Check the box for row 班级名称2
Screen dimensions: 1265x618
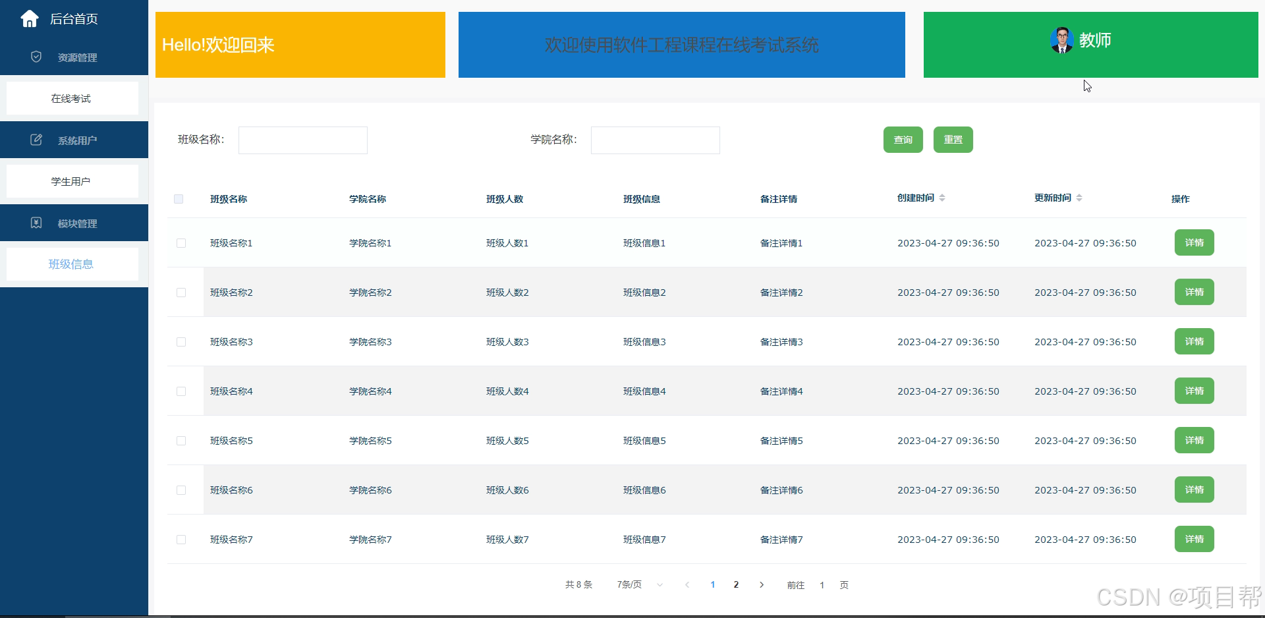(x=181, y=293)
